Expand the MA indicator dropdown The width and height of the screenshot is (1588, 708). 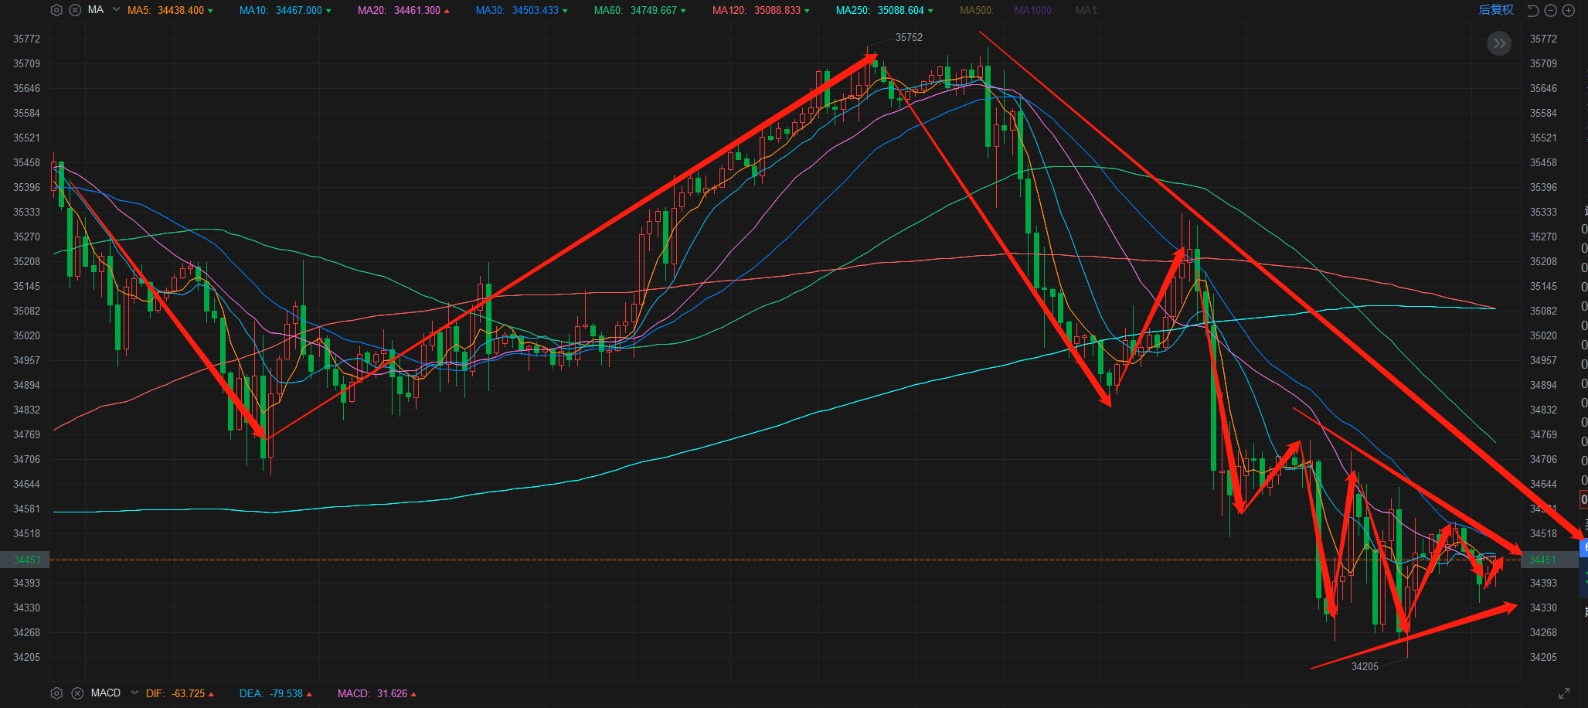pos(116,10)
